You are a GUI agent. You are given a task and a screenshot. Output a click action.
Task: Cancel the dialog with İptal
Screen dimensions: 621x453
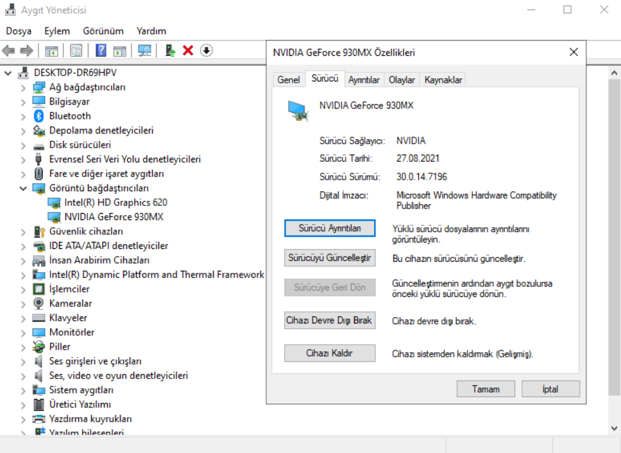tap(550, 389)
